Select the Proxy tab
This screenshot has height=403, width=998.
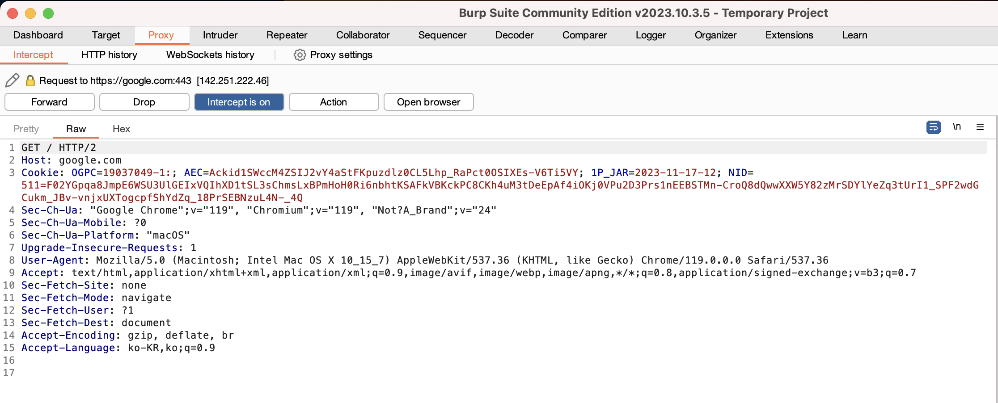pyautogui.click(x=161, y=35)
